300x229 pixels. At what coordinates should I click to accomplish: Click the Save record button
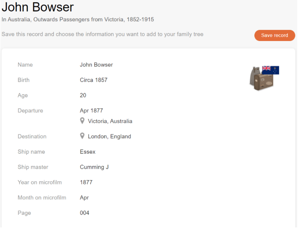(274, 35)
